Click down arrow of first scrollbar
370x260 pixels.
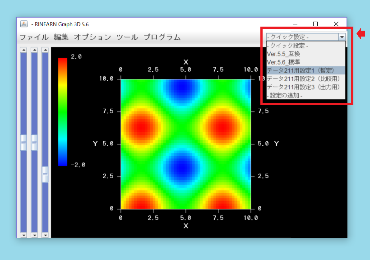pyautogui.click(x=23, y=235)
